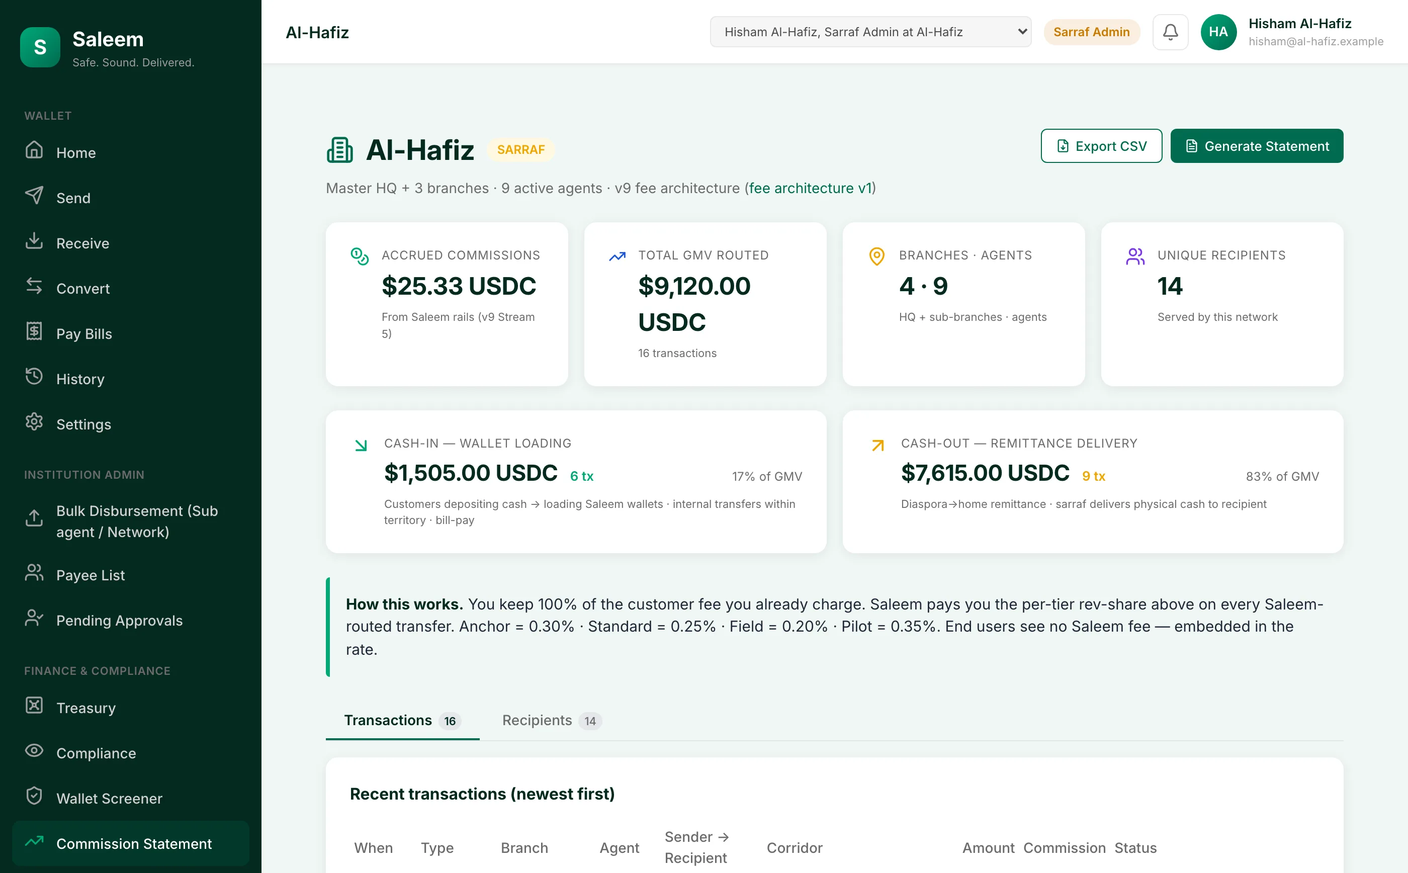
Task: Open the Hisham Al-Hafiz role selector dropdown
Action: pyautogui.click(x=870, y=32)
